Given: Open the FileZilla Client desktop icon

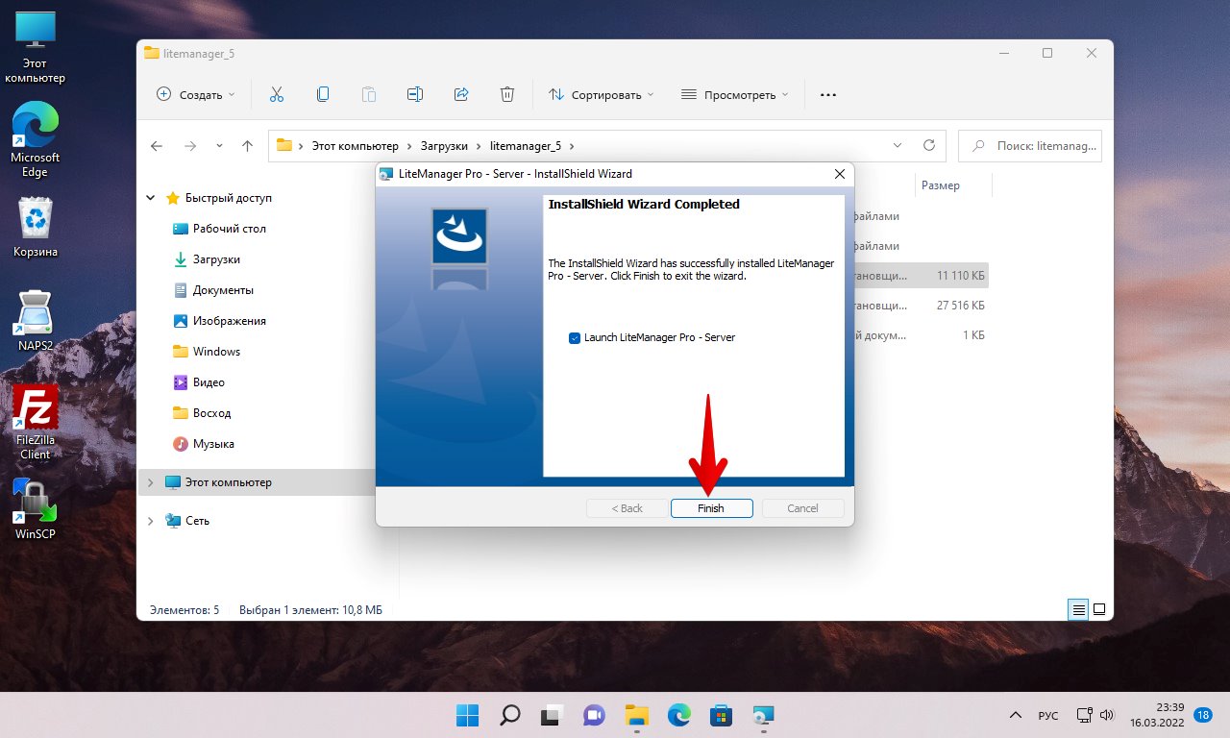Looking at the screenshot, I should tap(35, 422).
